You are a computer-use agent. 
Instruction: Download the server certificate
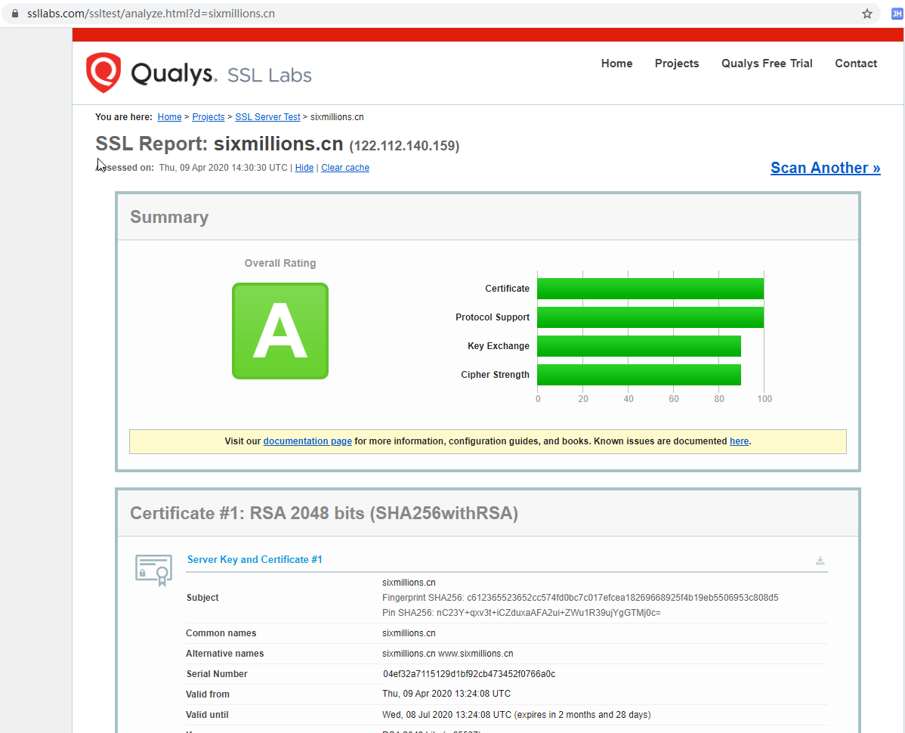tap(820, 561)
